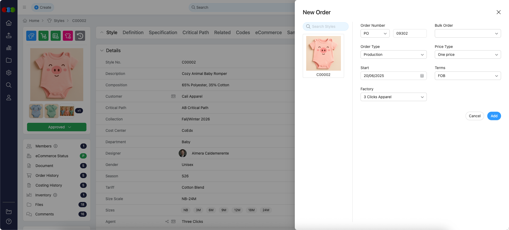This screenshot has height=230, width=509.
Task: Open the Critical Path tab
Action: pos(195,33)
